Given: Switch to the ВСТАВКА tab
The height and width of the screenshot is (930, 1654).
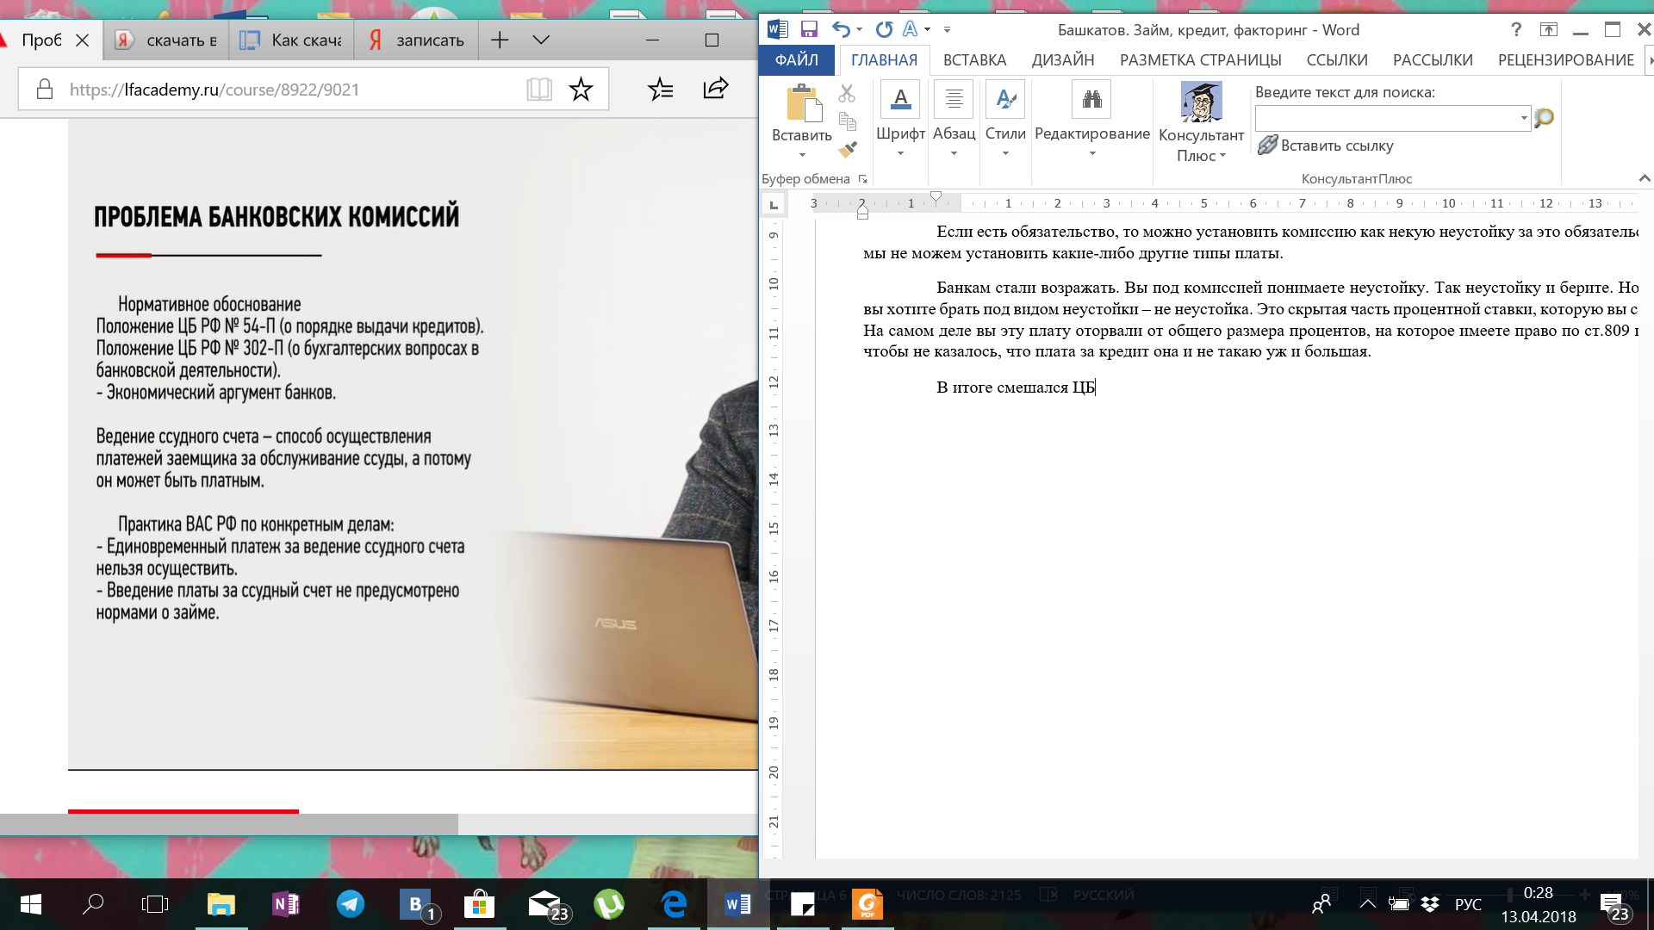Looking at the screenshot, I should pyautogui.click(x=974, y=59).
